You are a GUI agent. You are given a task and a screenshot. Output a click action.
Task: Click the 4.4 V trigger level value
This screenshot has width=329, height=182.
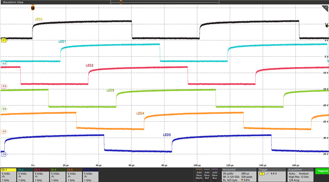274,173
